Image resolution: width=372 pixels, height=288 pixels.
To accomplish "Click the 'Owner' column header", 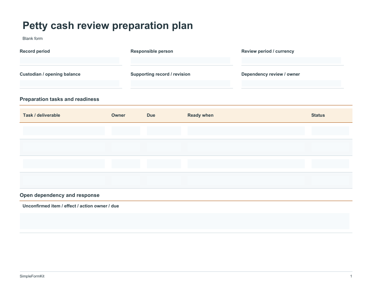I will pyautogui.click(x=118, y=115).
